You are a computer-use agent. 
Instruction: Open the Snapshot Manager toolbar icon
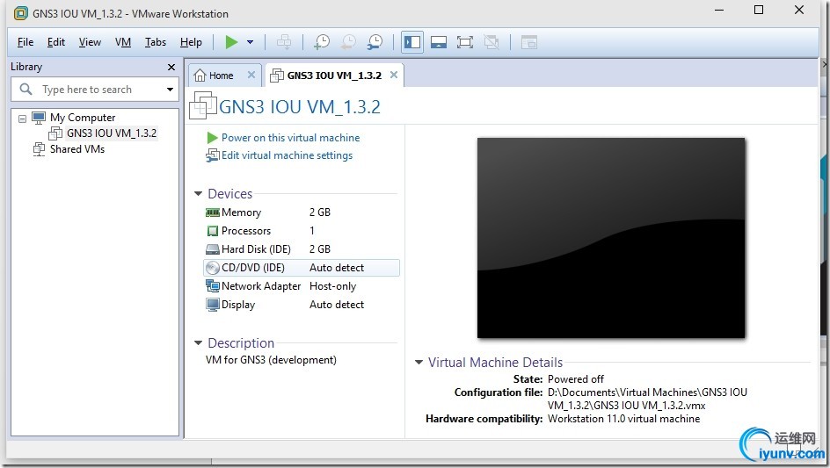tap(375, 42)
